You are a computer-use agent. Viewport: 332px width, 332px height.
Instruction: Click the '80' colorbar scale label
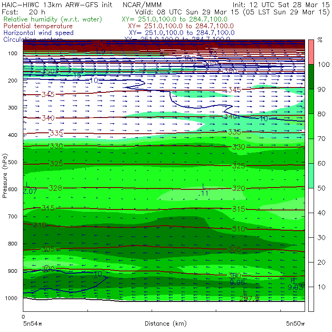(321, 114)
